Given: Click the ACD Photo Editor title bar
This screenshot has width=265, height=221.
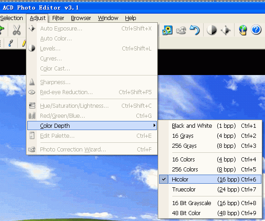Looking at the screenshot, I should (133, 8).
